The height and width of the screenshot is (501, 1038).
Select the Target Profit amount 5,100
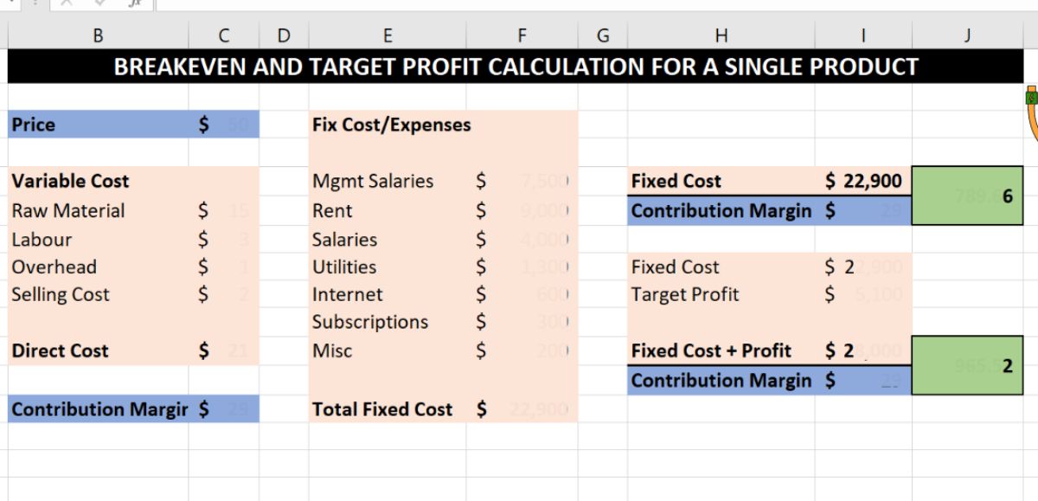tap(863, 294)
